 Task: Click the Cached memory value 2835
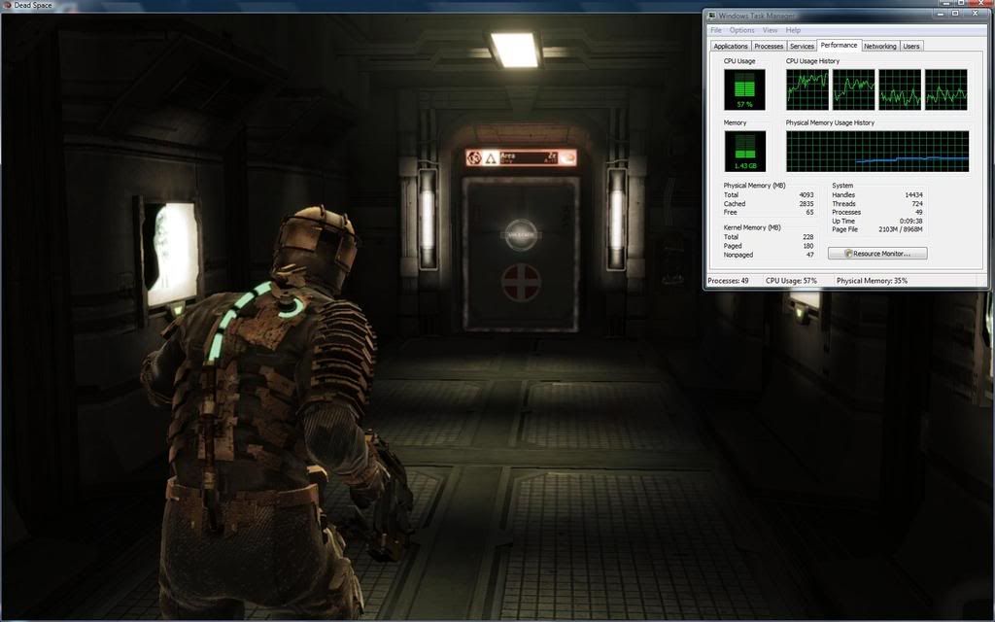click(x=806, y=204)
